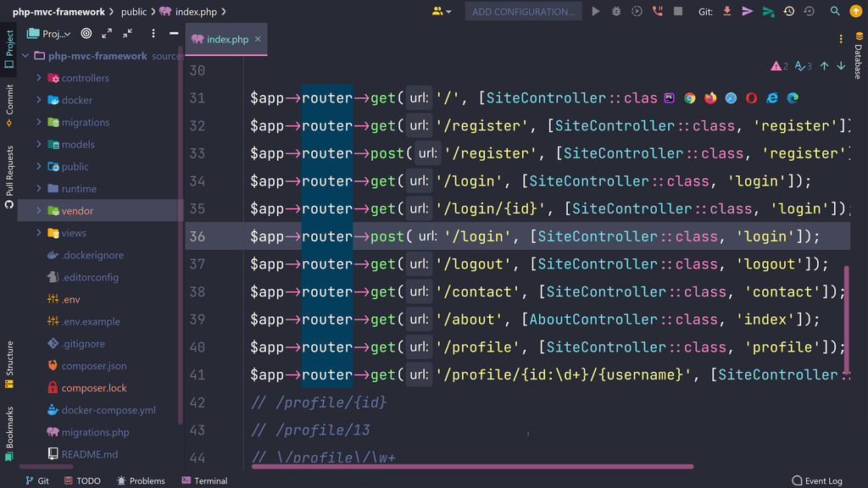Open Git Show History clock icon
868x488 pixels.
pos(788,12)
